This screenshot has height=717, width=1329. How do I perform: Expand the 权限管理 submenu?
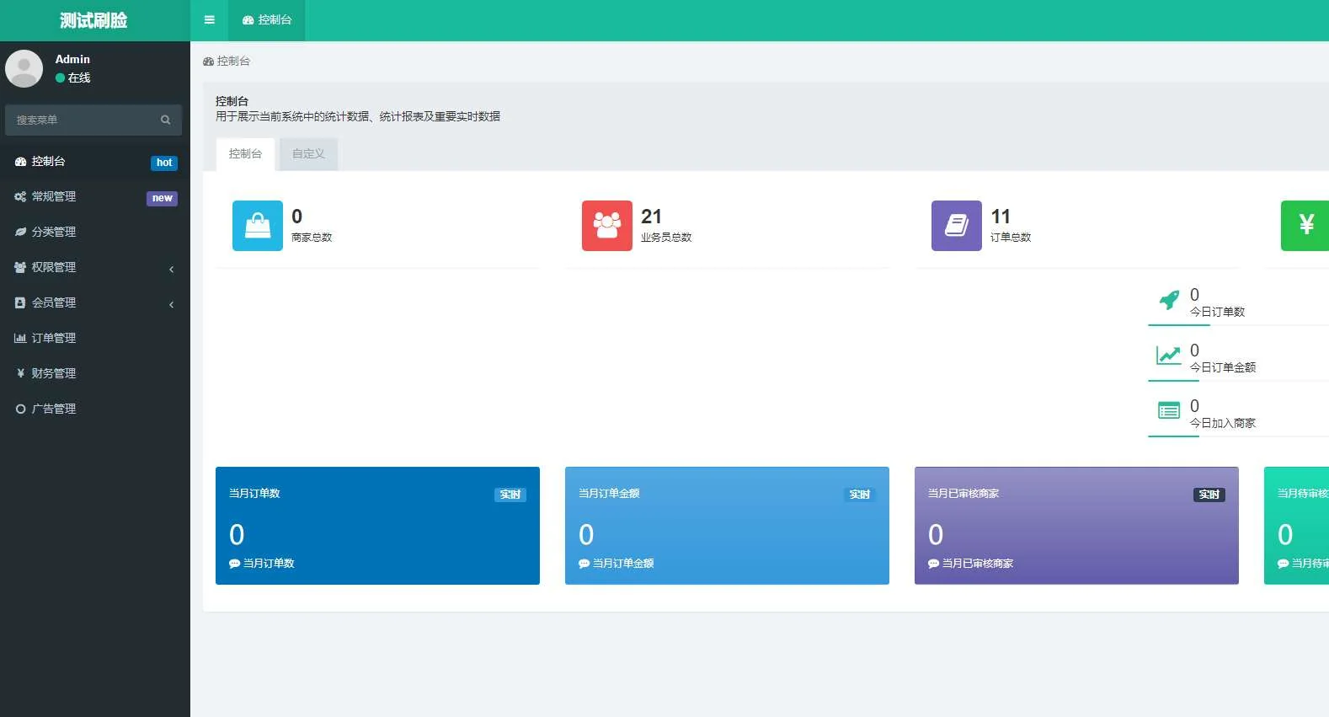pos(94,267)
